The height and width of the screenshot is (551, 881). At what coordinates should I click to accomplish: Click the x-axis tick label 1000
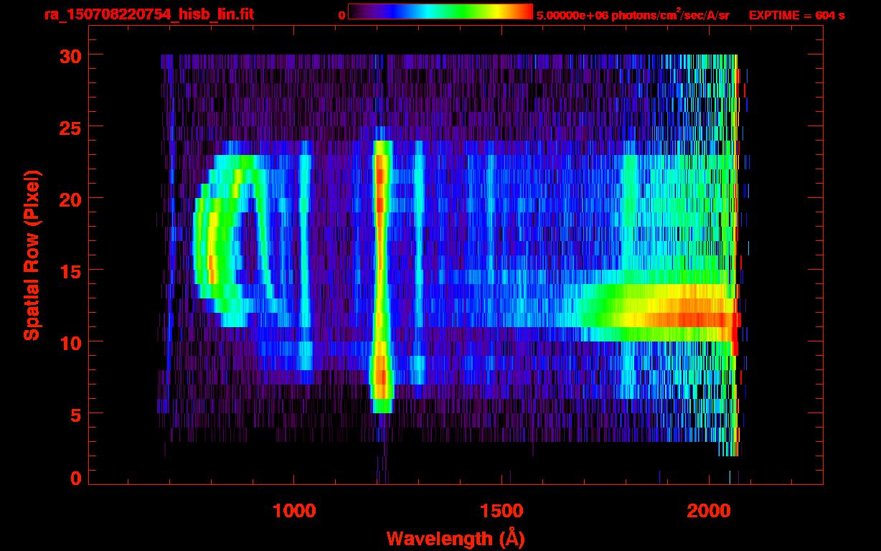coord(294,511)
